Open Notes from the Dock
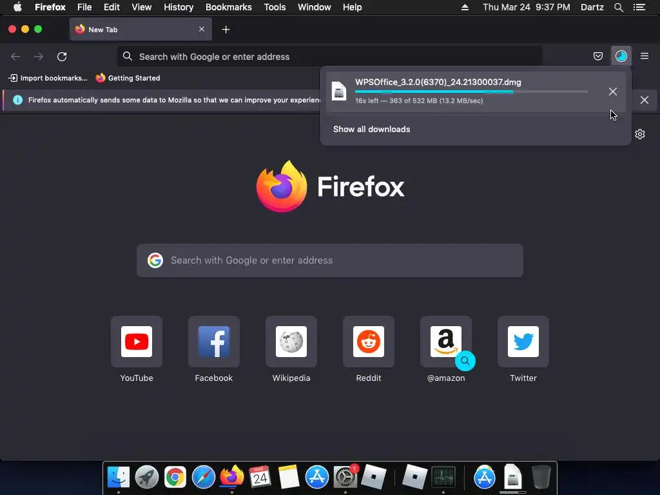This screenshot has width=660, height=495. [x=288, y=477]
